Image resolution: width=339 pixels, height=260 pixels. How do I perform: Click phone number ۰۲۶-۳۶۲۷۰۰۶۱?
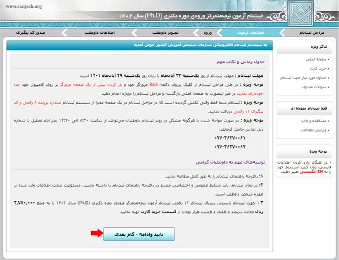point(230,138)
